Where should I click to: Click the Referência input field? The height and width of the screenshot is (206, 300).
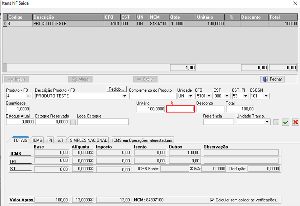218,122
